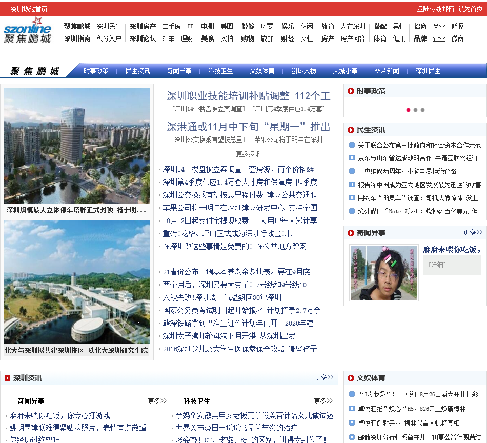Open the 民生资讯 tab
The image size is (487, 443).
[137, 71]
